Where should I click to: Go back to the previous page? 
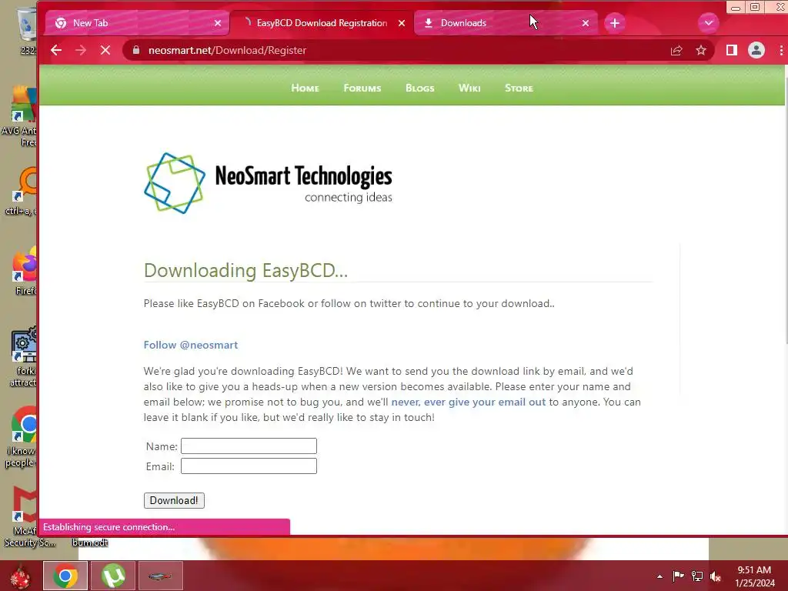coord(56,50)
